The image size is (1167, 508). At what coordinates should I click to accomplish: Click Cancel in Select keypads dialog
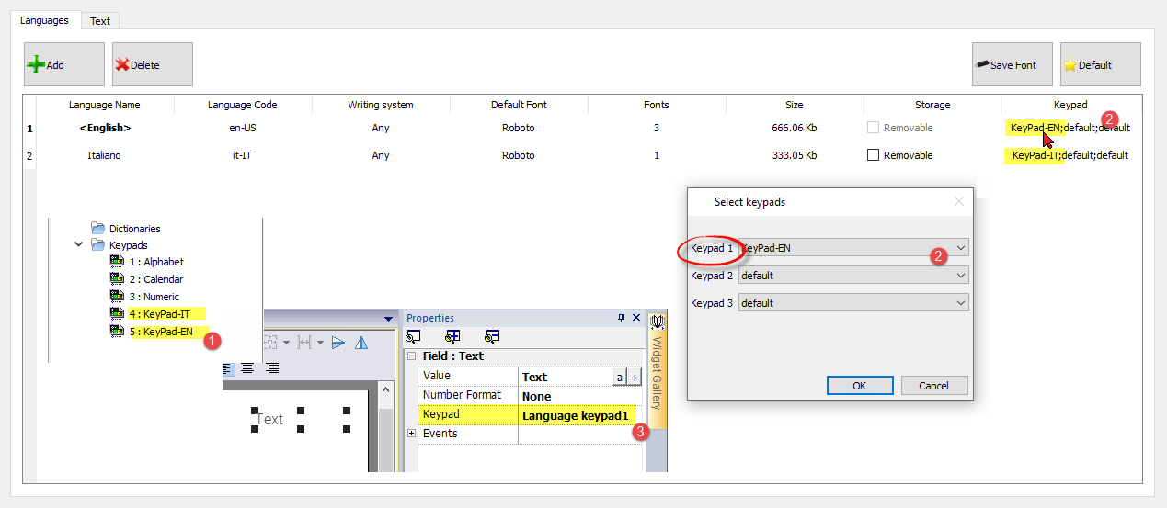pos(934,386)
